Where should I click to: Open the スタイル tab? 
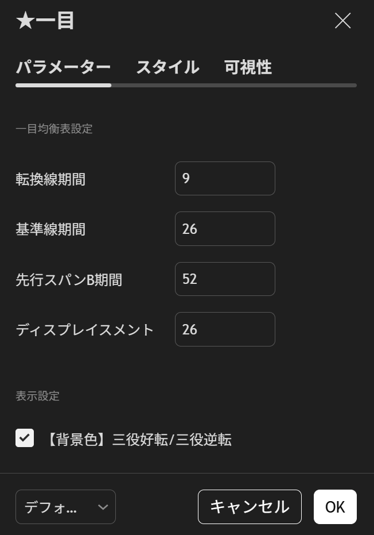pyautogui.click(x=167, y=68)
